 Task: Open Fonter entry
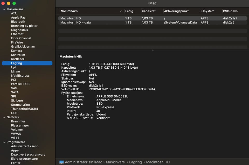pos(16,163)
